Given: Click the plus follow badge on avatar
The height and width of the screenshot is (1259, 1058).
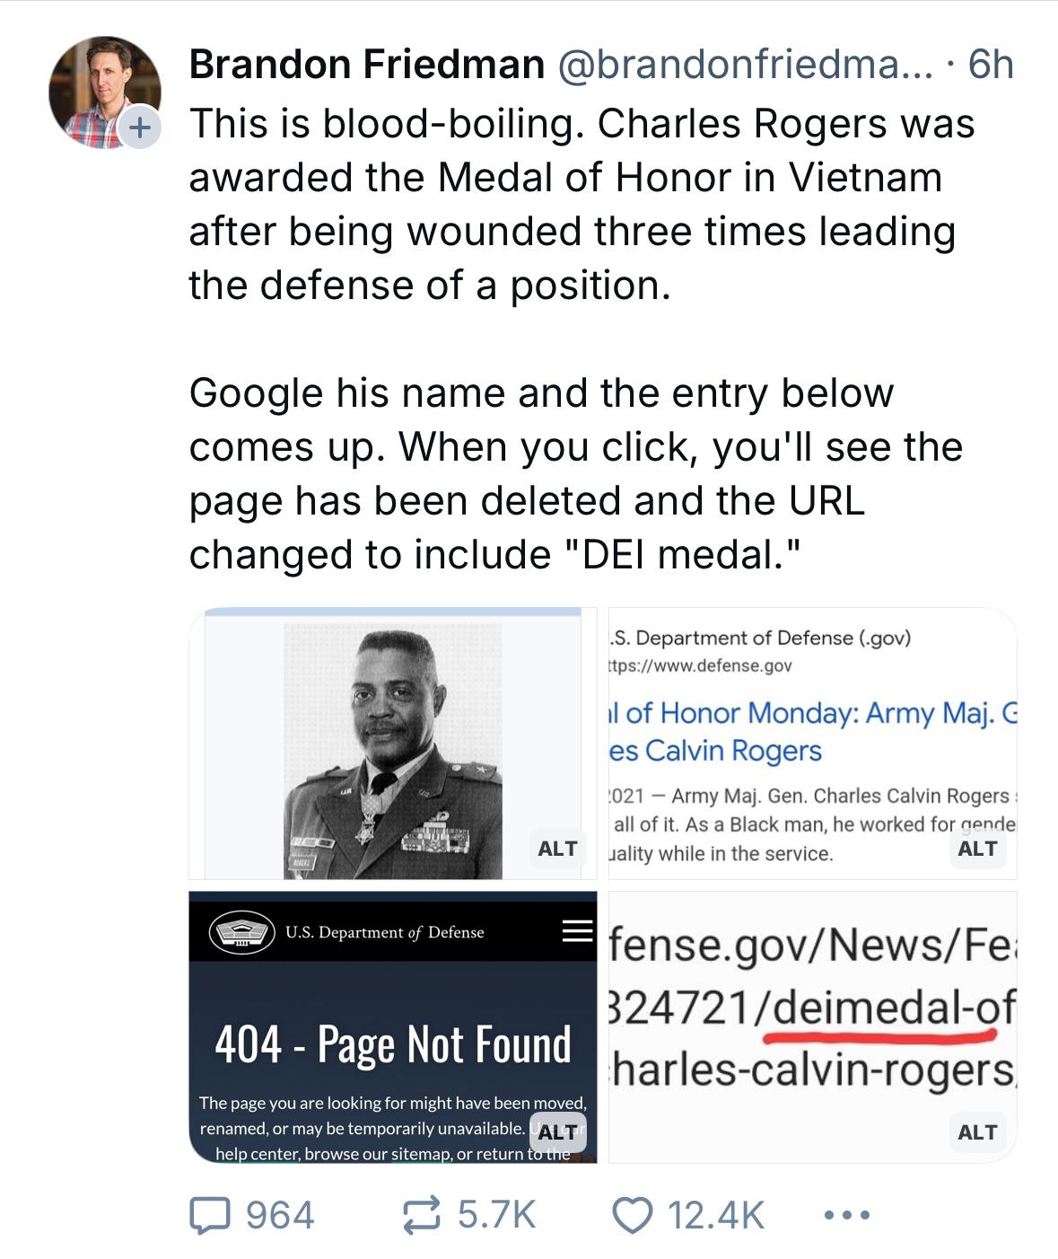Looking at the screenshot, I should pyautogui.click(x=138, y=128).
